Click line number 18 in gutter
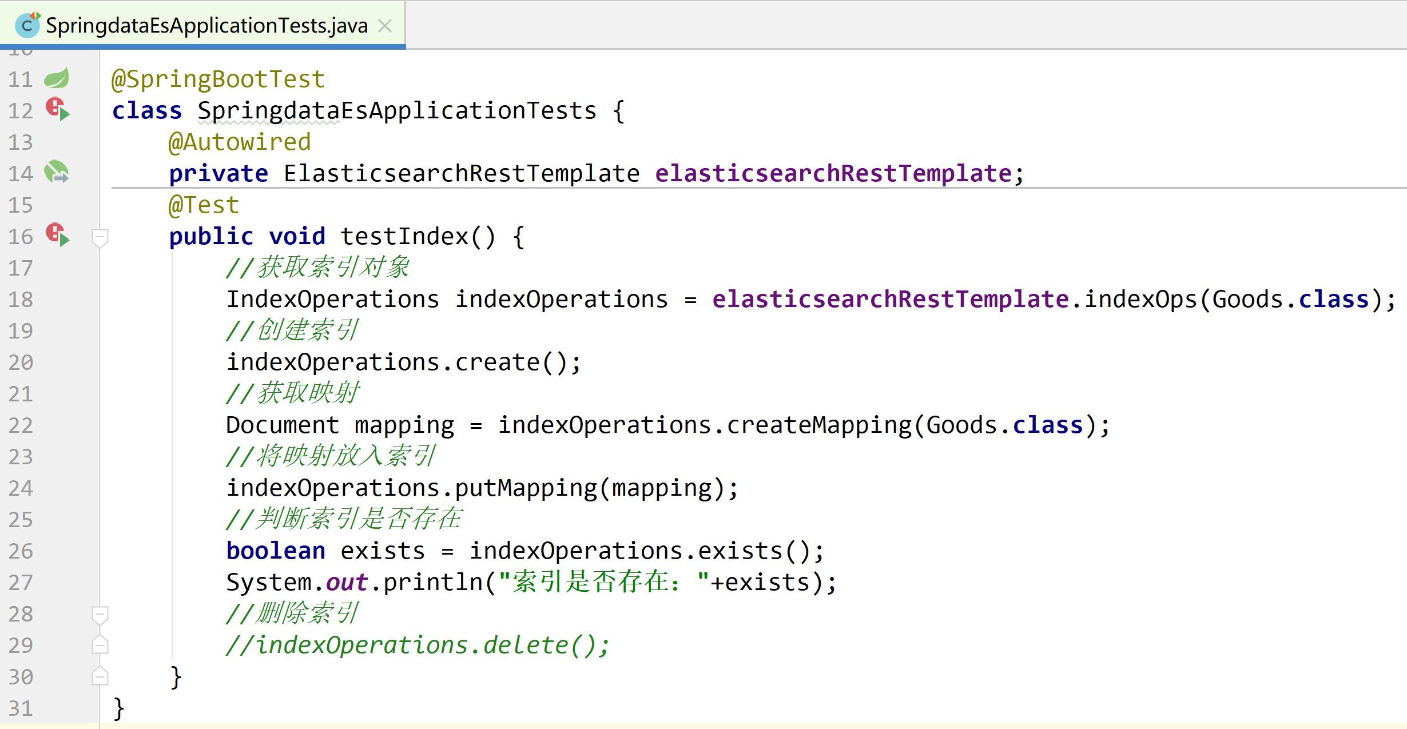The width and height of the screenshot is (1407, 729). 21,300
